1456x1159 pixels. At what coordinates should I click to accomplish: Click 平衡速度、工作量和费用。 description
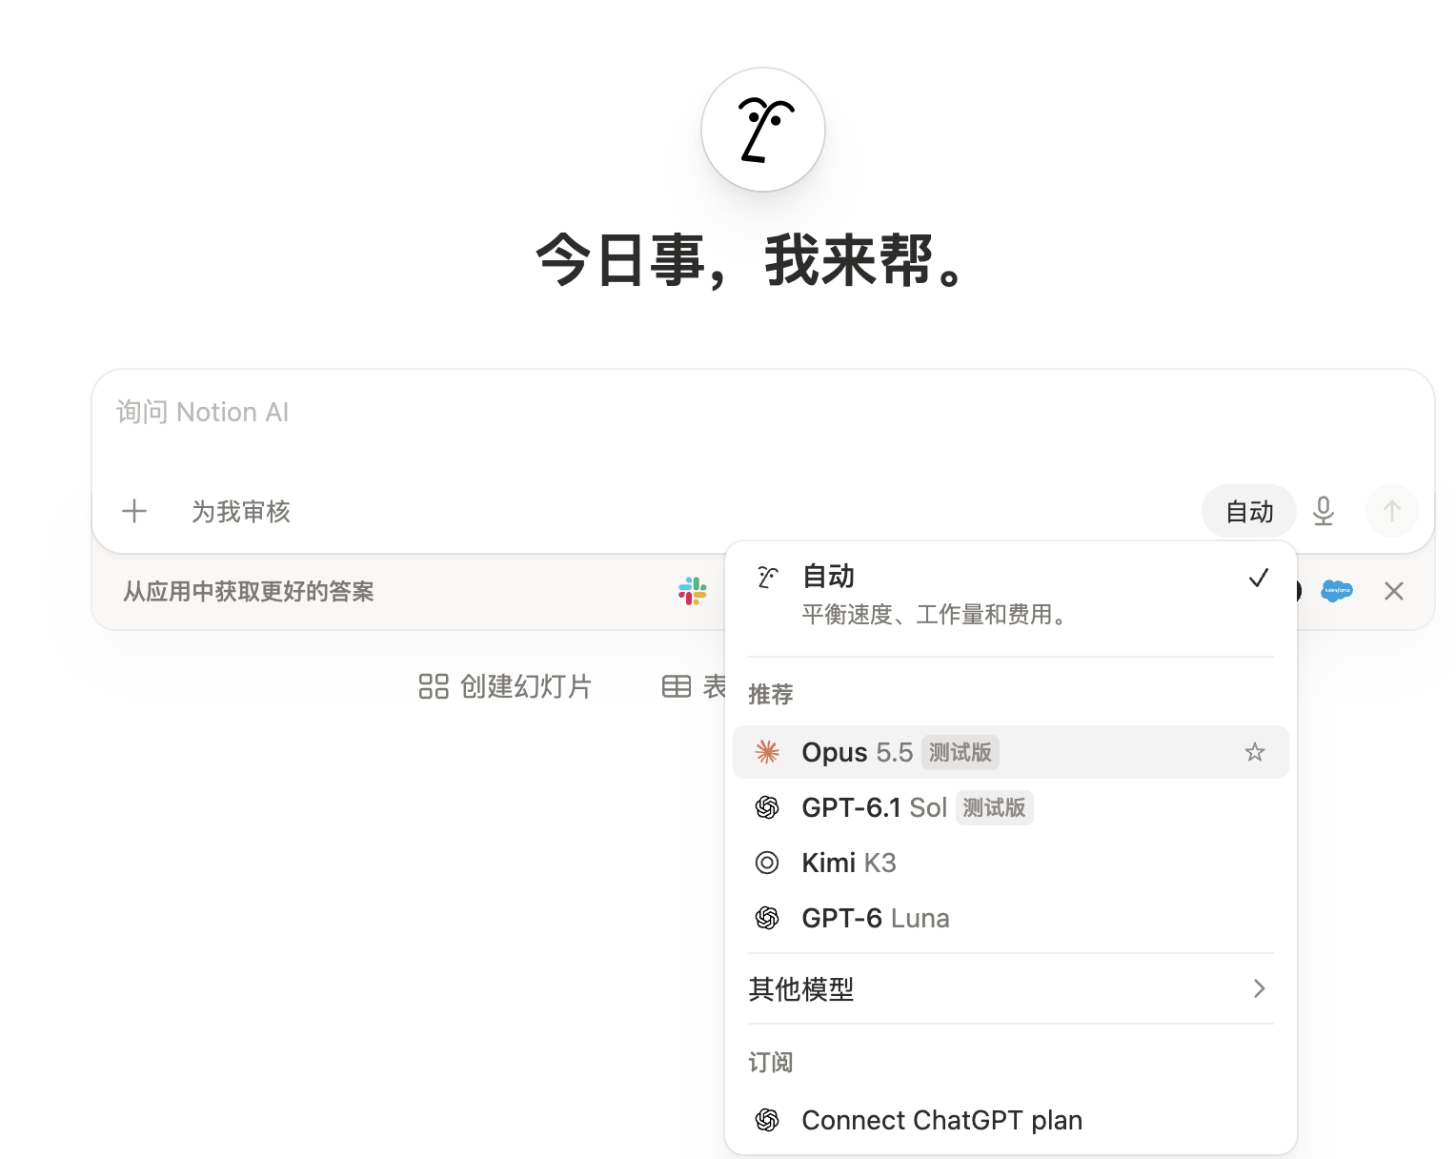click(x=938, y=615)
